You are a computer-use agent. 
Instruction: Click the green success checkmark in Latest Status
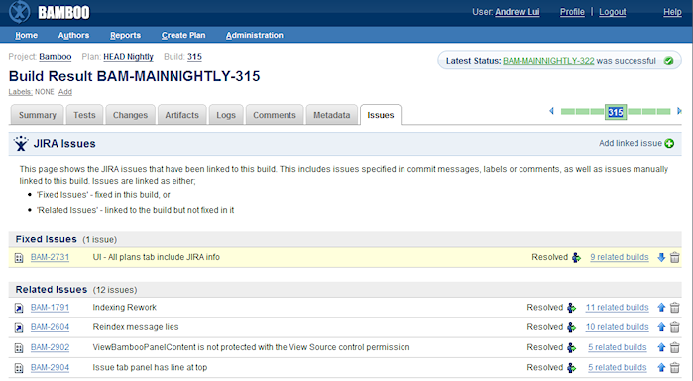[x=668, y=61]
